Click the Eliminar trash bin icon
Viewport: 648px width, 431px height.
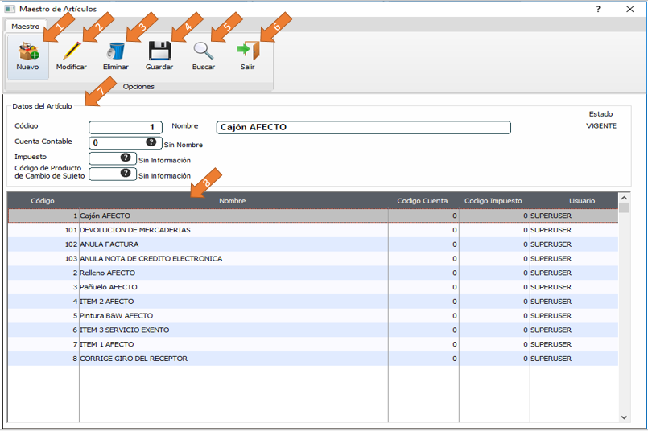click(x=116, y=51)
